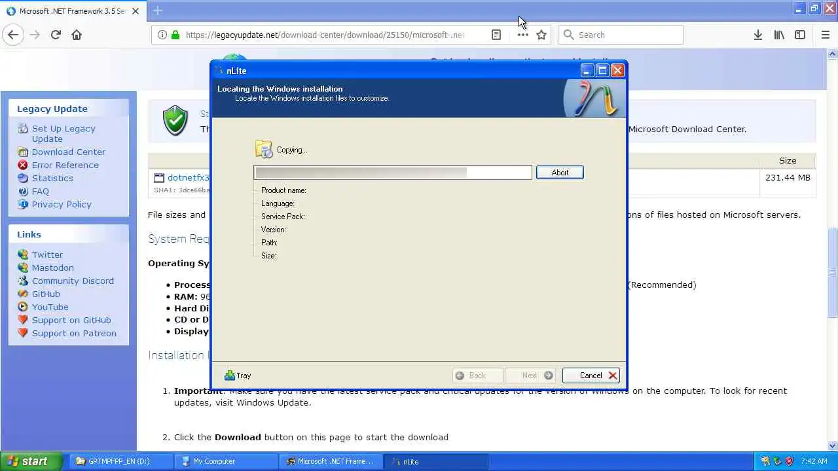The width and height of the screenshot is (838, 471).
Task: Open Download Center sidebar link
Action: tap(69, 152)
